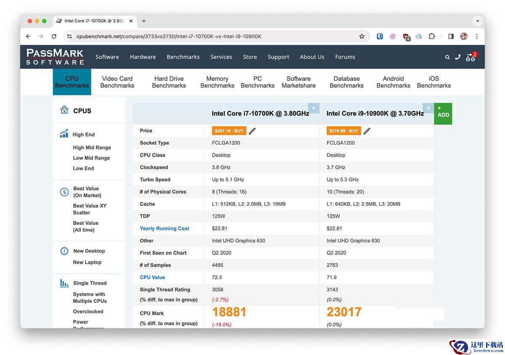Bookmark this page with the star icon
Viewport: 505px width, 355px height.
361,37
